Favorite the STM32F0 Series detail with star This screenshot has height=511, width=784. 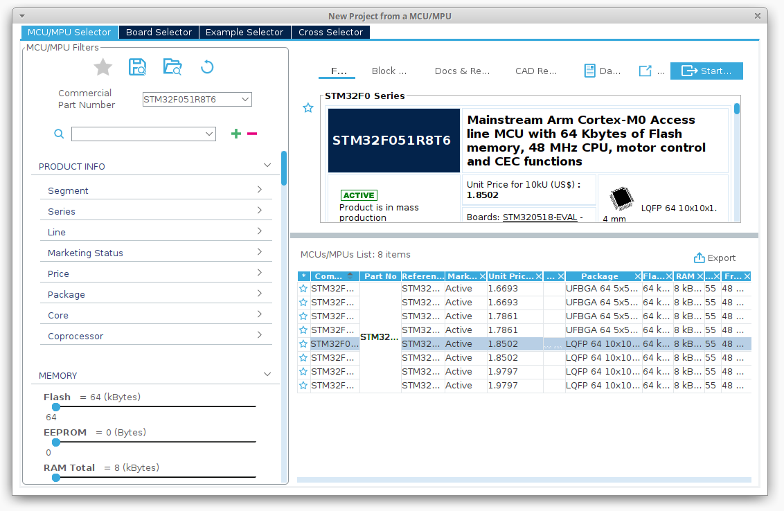(x=308, y=108)
